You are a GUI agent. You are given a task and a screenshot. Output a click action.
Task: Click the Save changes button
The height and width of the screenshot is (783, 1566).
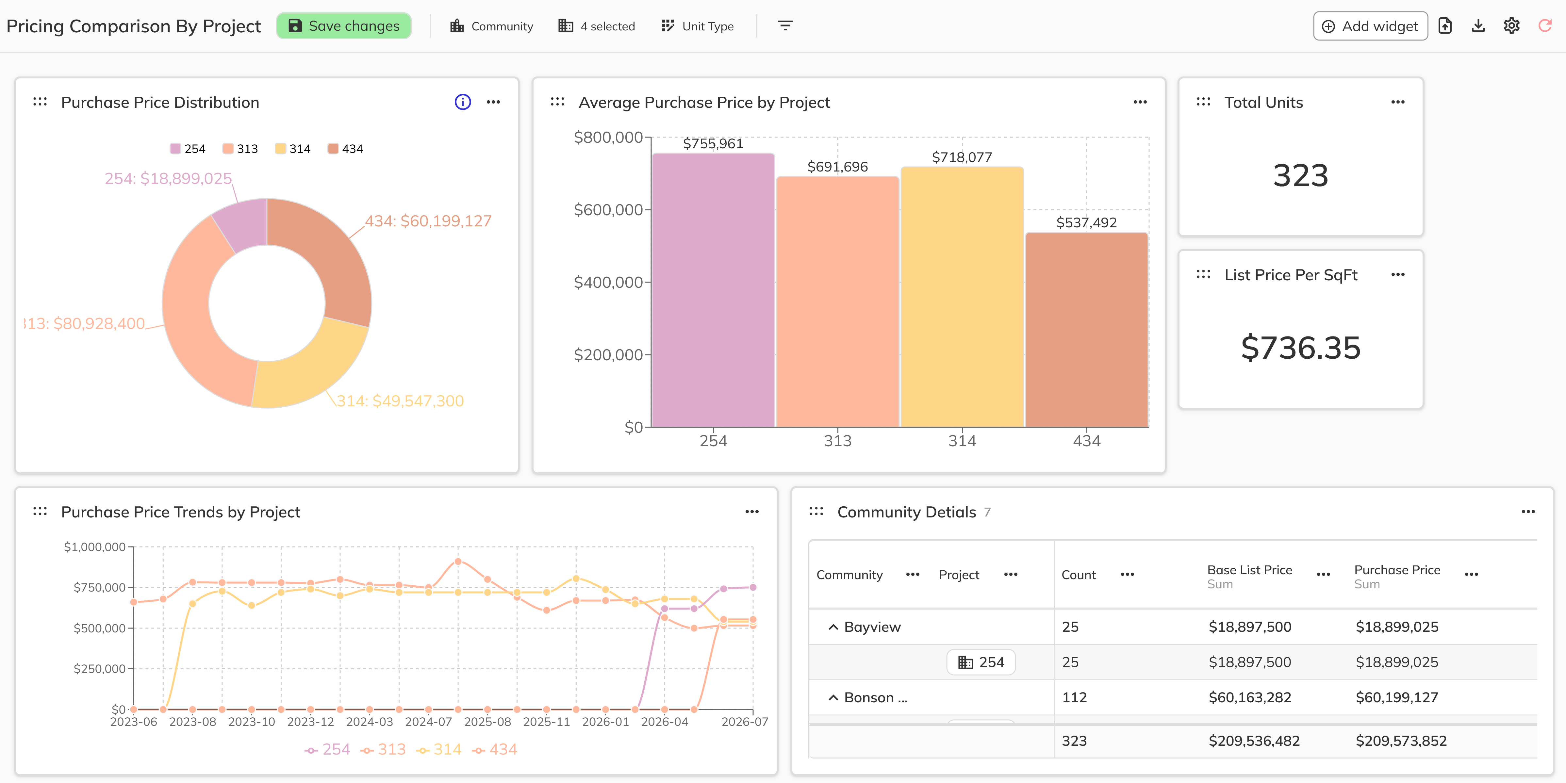click(x=343, y=26)
